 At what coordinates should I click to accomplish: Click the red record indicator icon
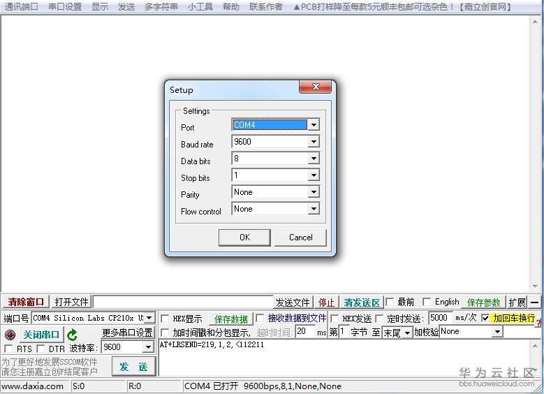(10, 335)
